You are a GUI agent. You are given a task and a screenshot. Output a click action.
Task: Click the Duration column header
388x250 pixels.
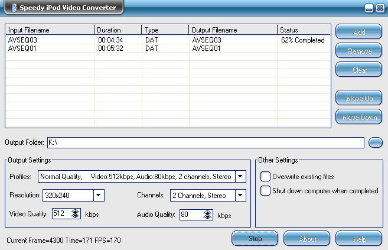(118, 30)
